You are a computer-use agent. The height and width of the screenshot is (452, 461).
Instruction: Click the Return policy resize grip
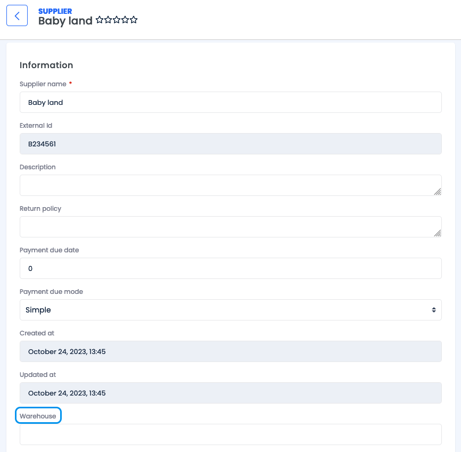click(x=438, y=234)
